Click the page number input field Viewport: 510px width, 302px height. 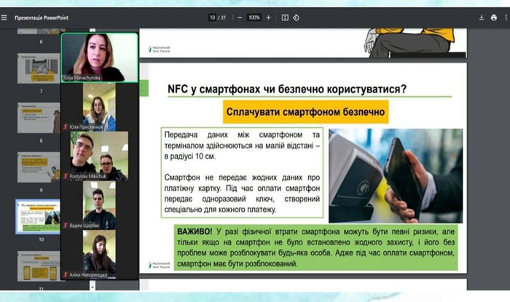pyautogui.click(x=212, y=17)
